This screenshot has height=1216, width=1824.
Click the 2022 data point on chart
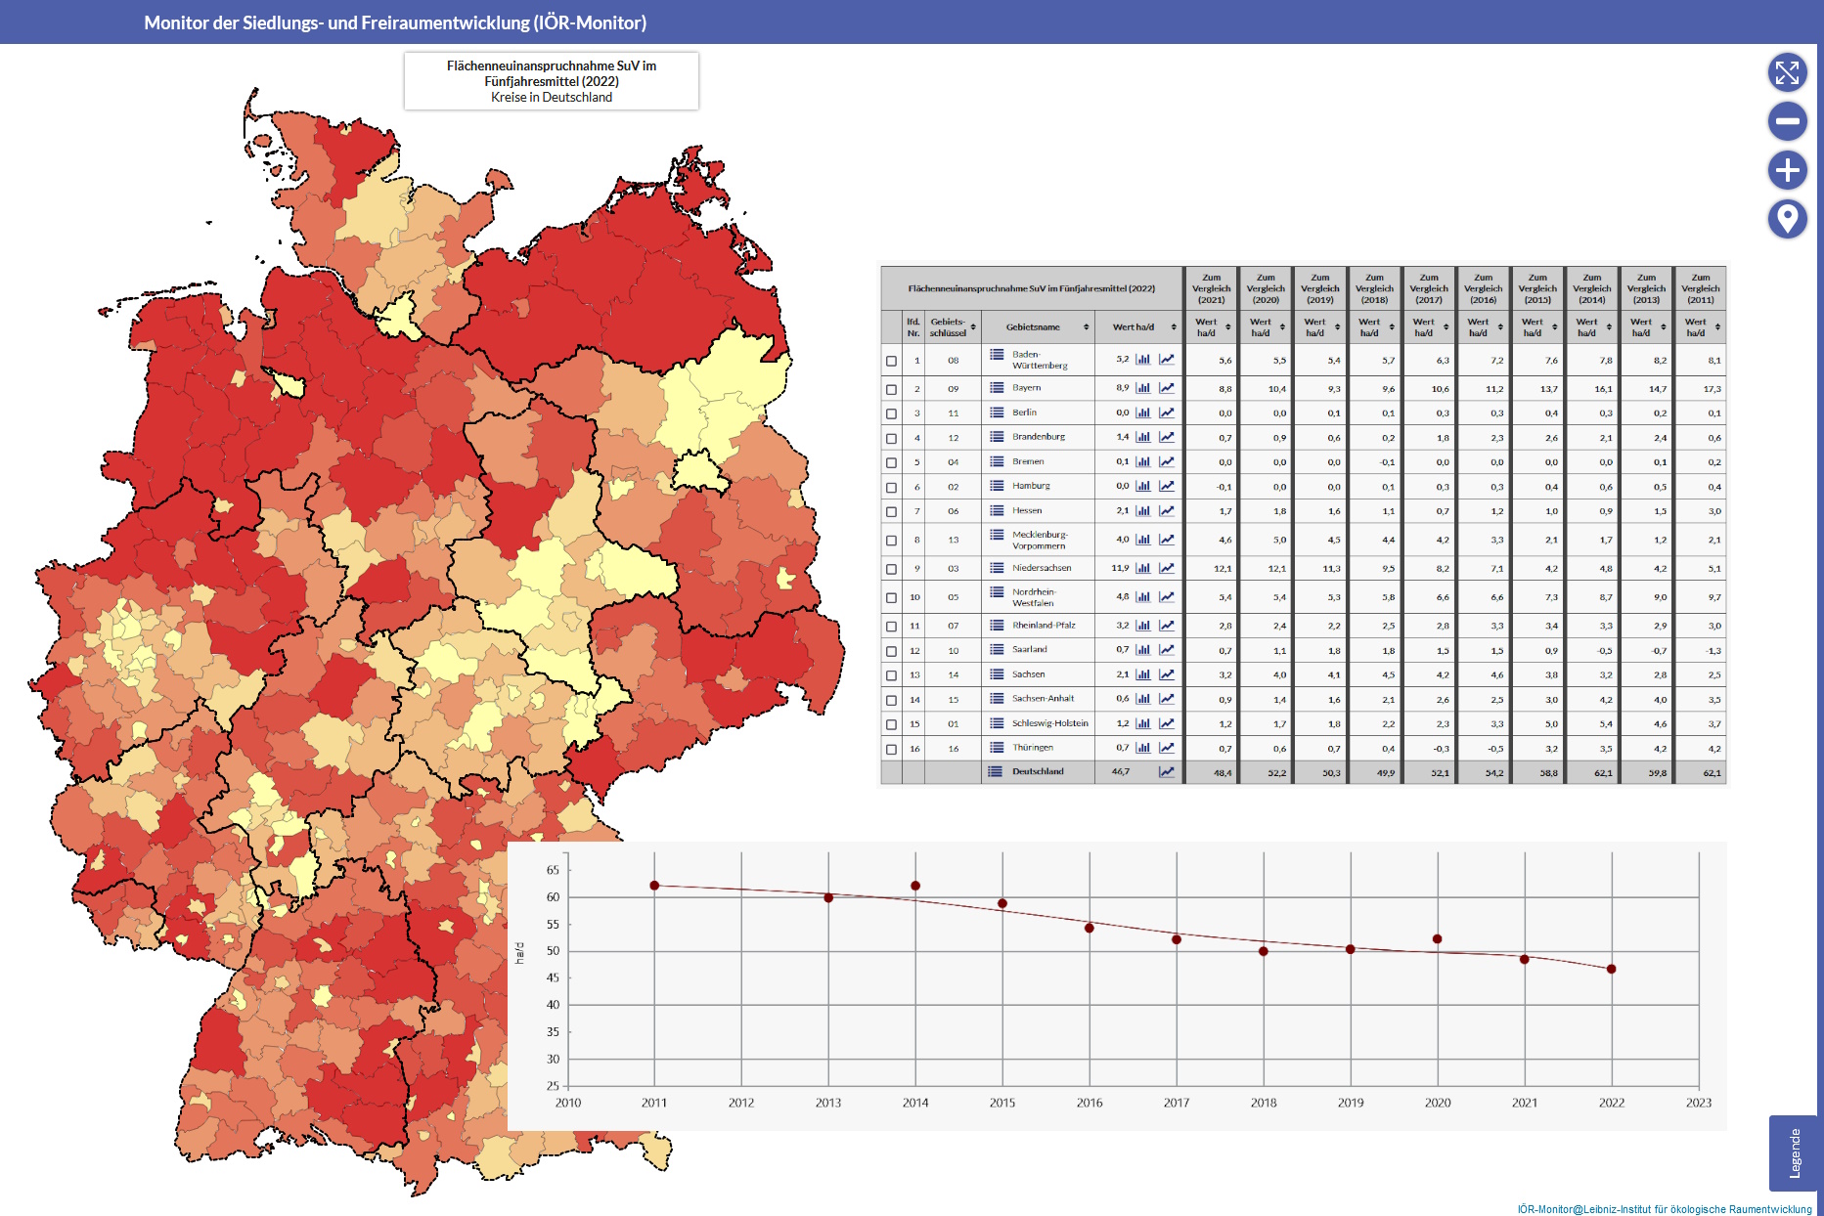pos(1611,970)
